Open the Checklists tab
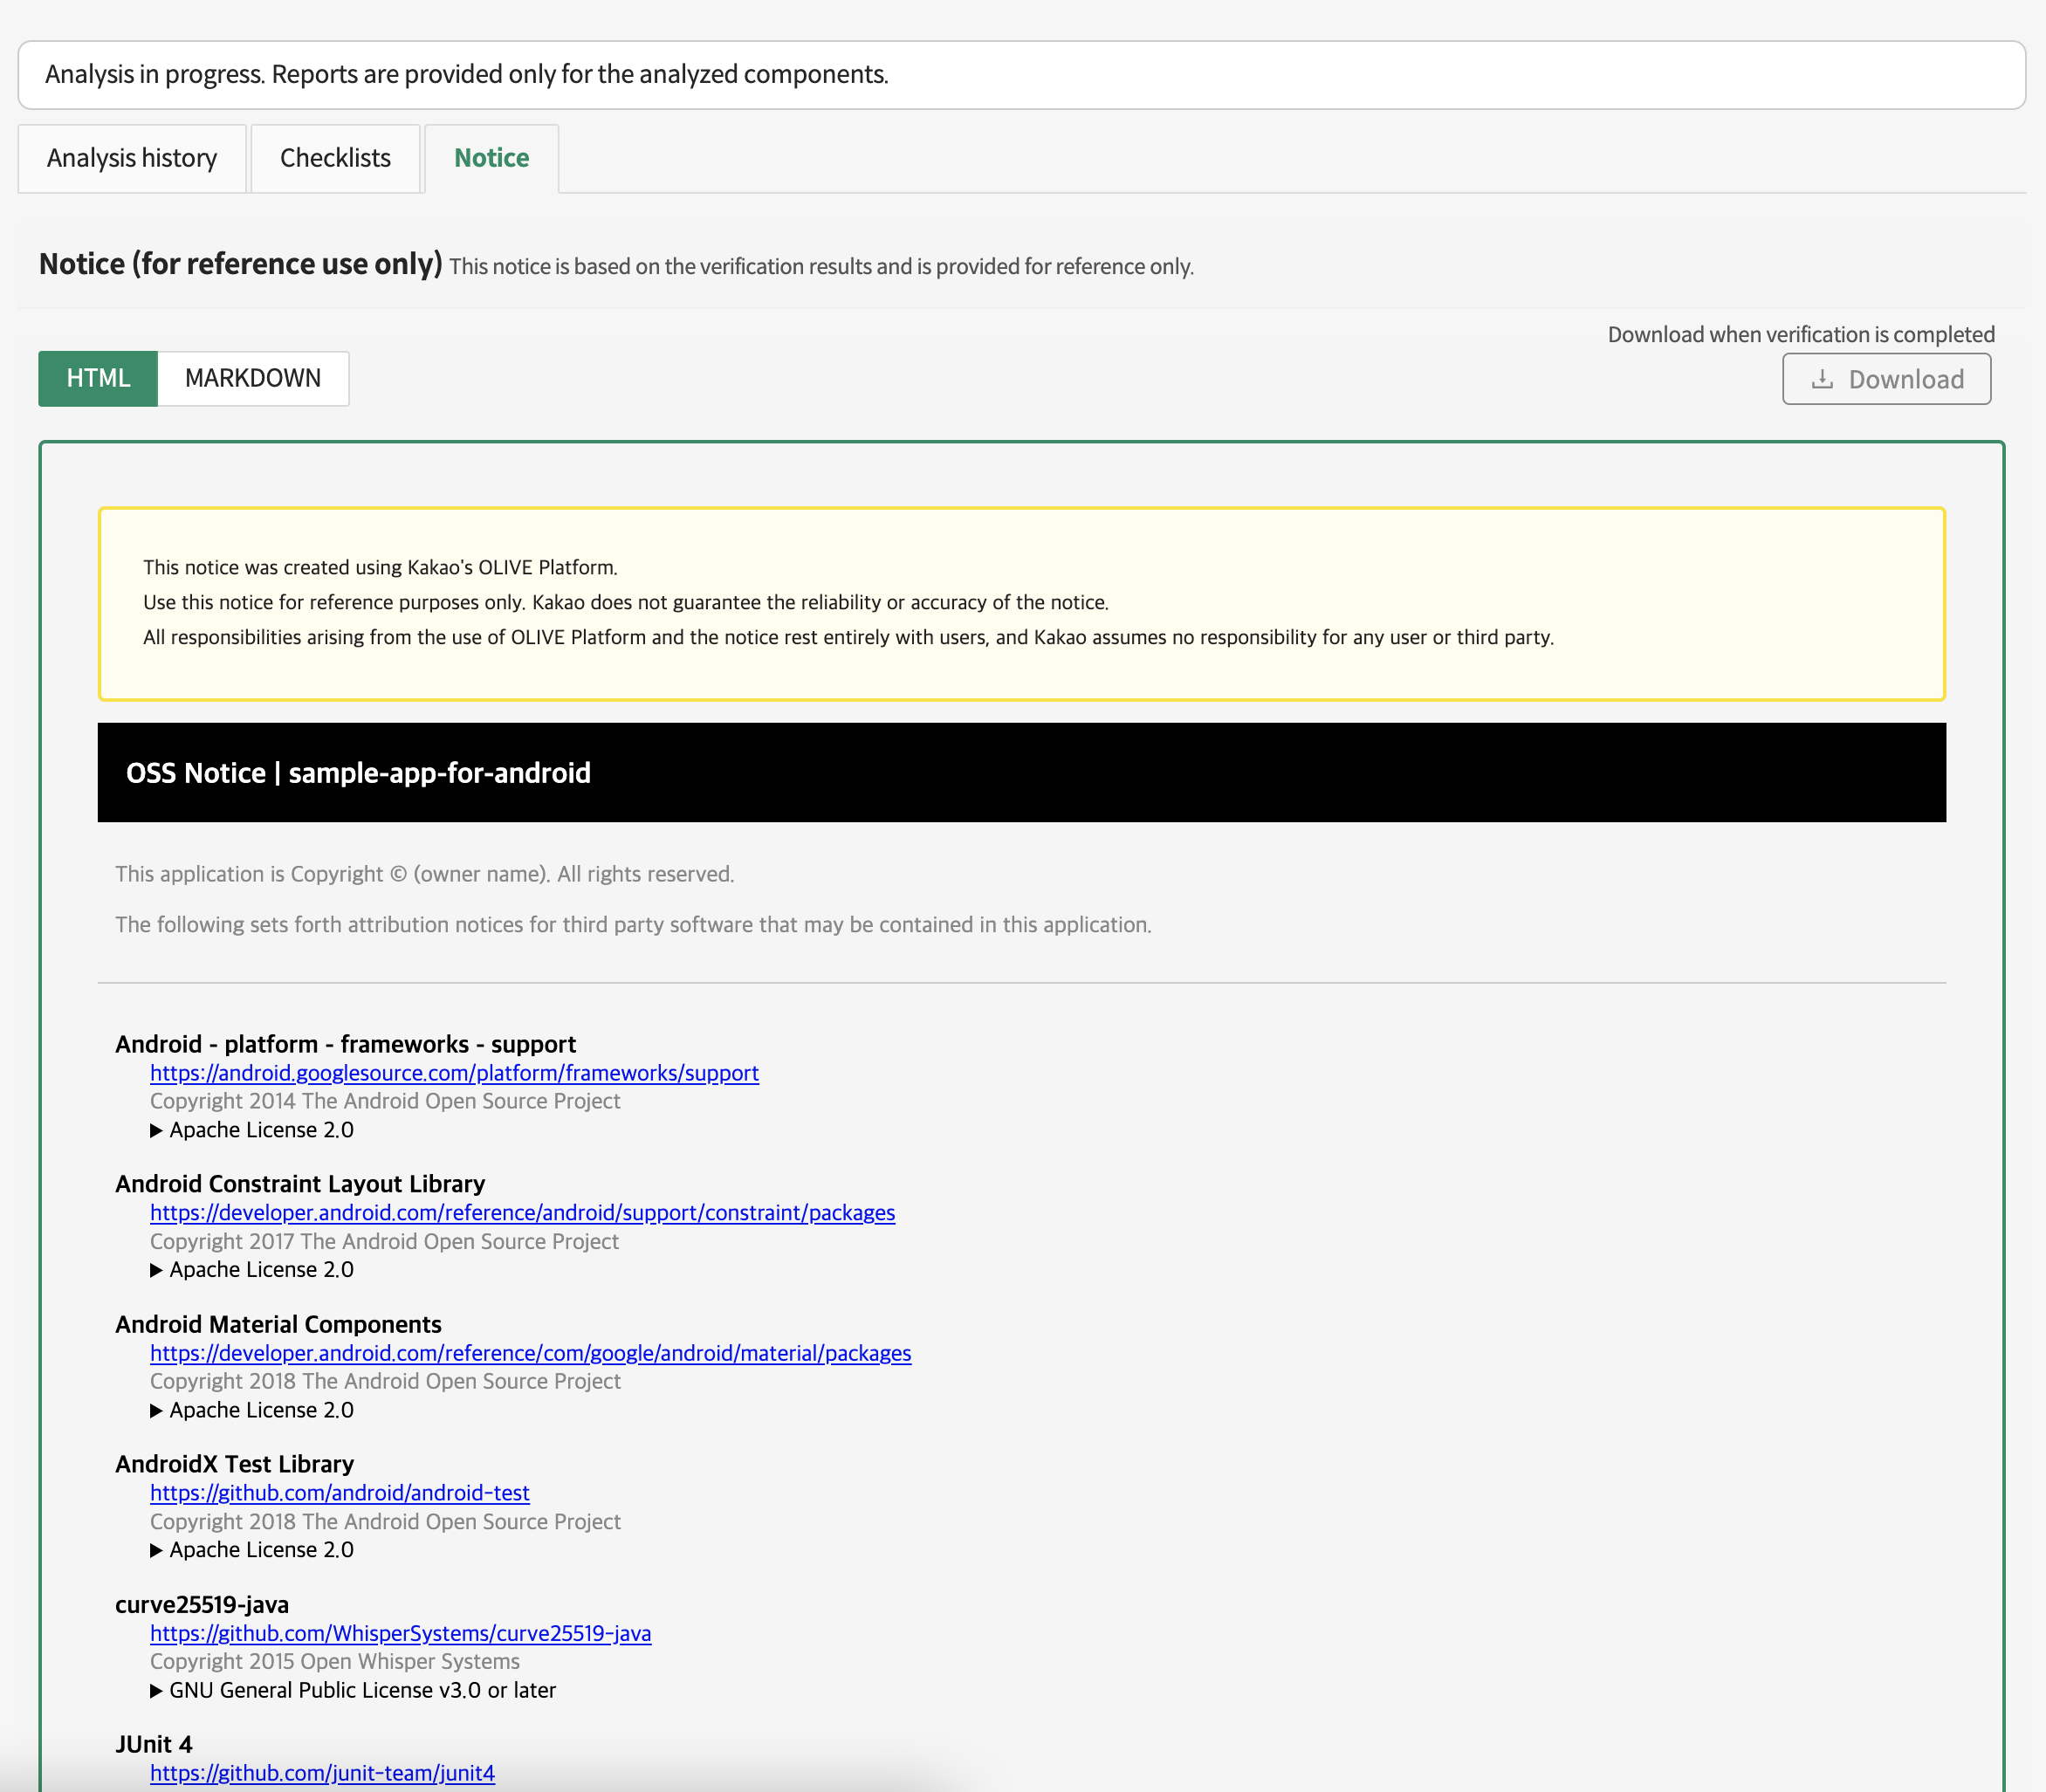The height and width of the screenshot is (1792, 2046). (335, 158)
